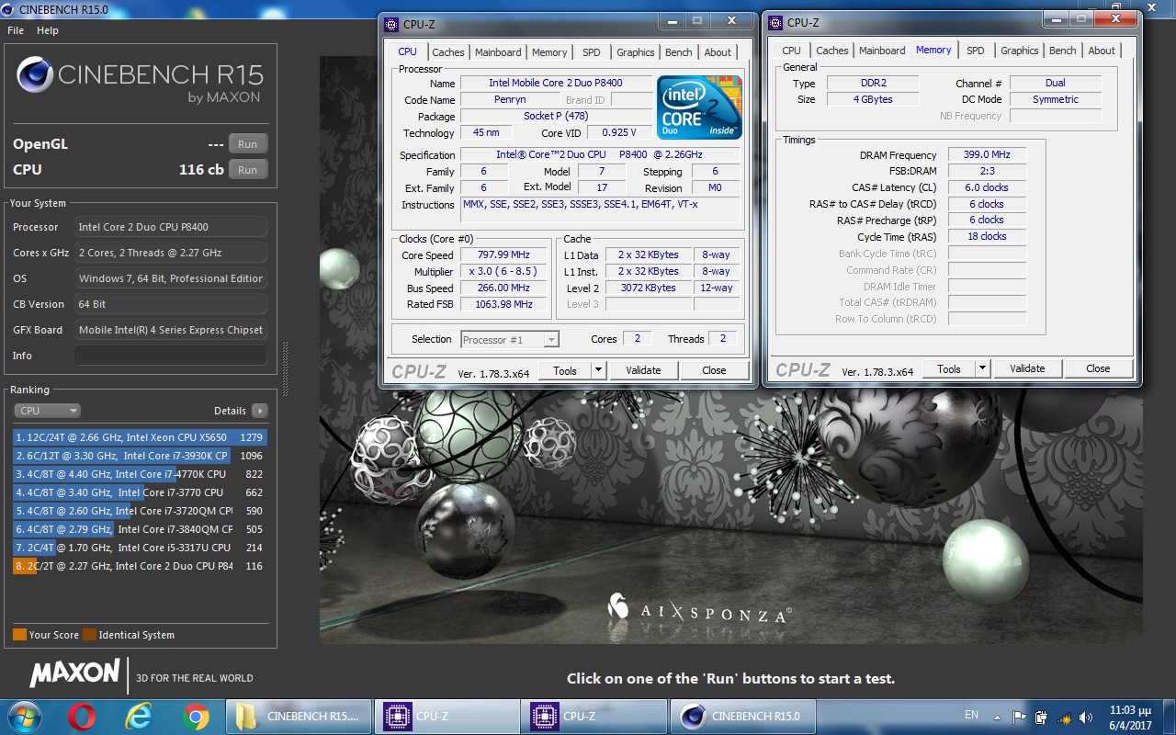The width and height of the screenshot is (1176, 735).
Task: Switch to the second CPU-Z taskbar item
Action: pos(595,717)
